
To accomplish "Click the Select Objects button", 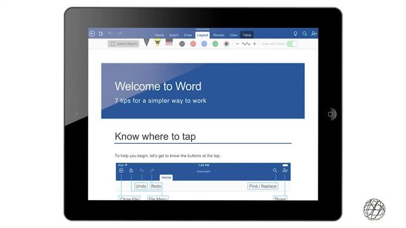I will (x=124, y=44).
